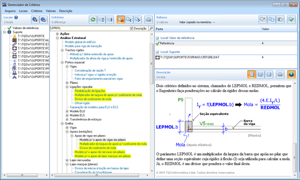
Task: Print the description via Descrição printer icon
Action: 280,74
